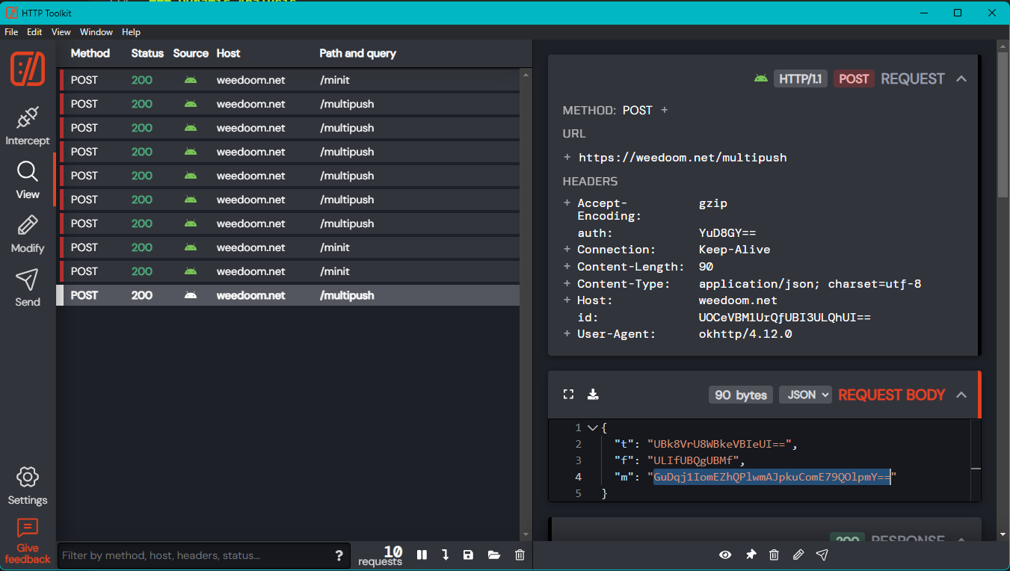Click the id header value UOCeVBM1UrQfUBI3ULQhUI==

tap(785, 318)
